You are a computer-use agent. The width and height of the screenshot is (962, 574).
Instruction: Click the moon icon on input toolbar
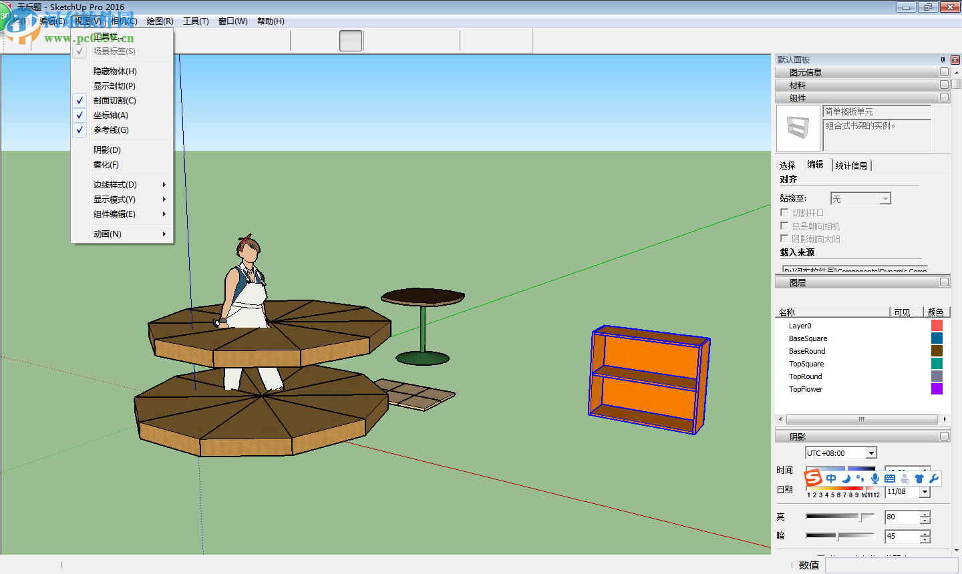click(x=846, y=479)
